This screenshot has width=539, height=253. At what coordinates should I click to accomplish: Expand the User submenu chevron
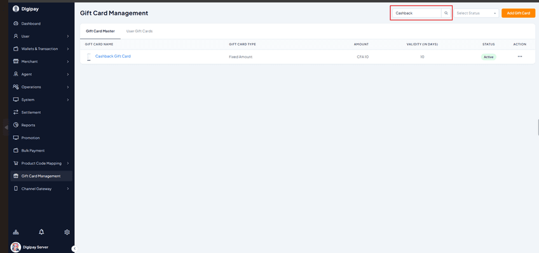(68, 36)
